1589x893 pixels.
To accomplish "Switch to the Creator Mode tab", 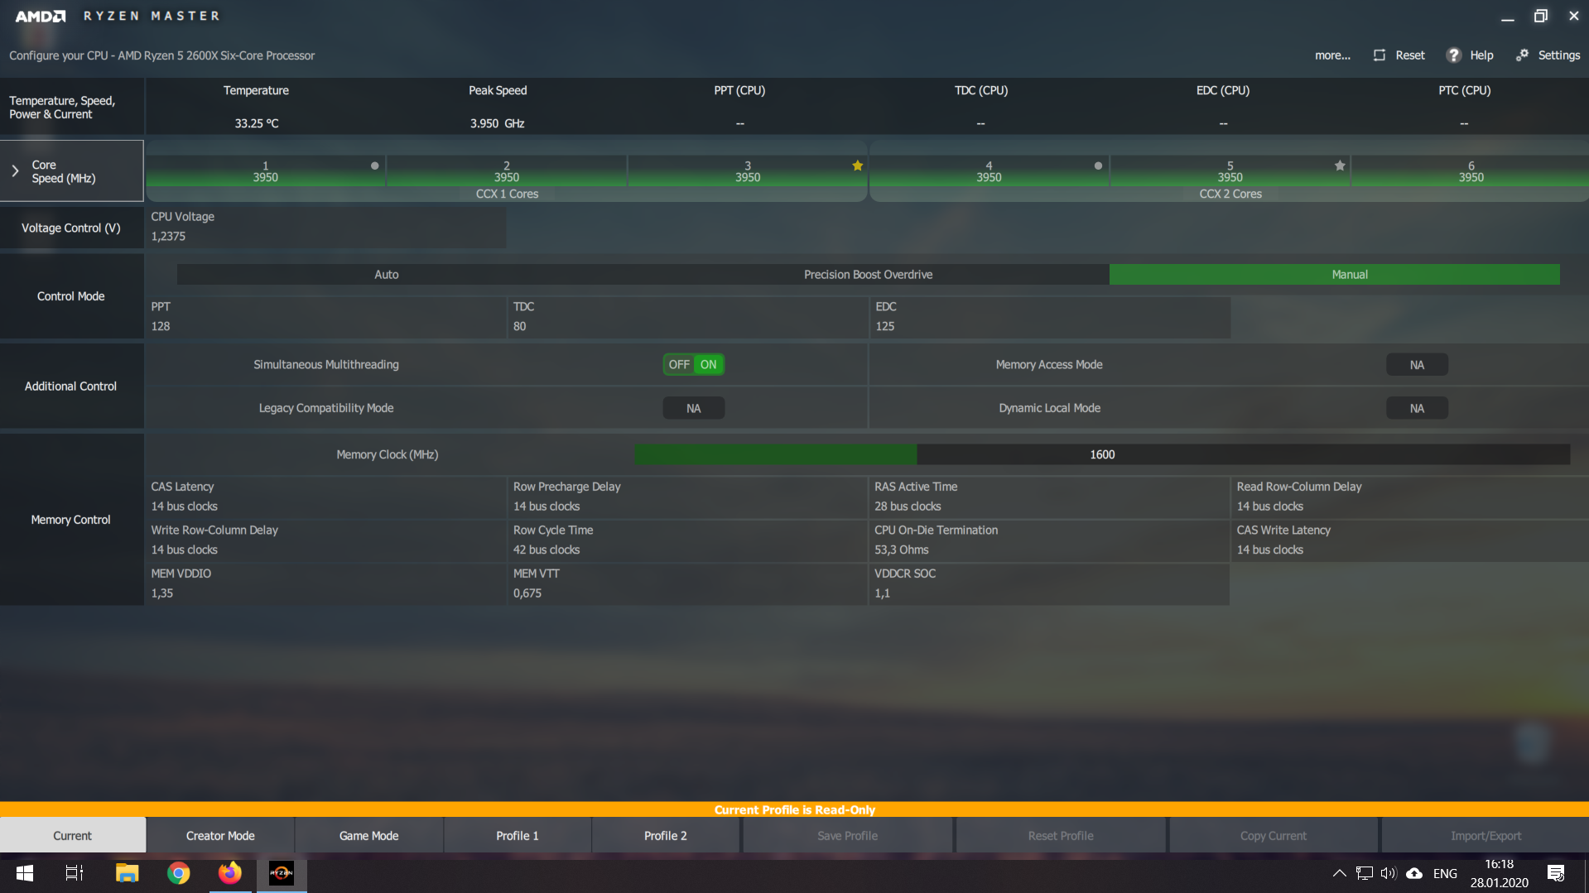I will coord(220,836).
